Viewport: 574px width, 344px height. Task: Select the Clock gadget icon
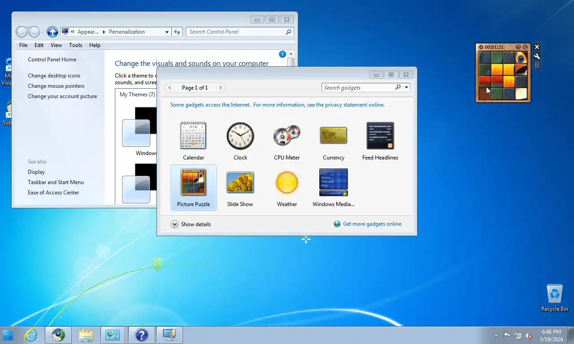(240, 136)
